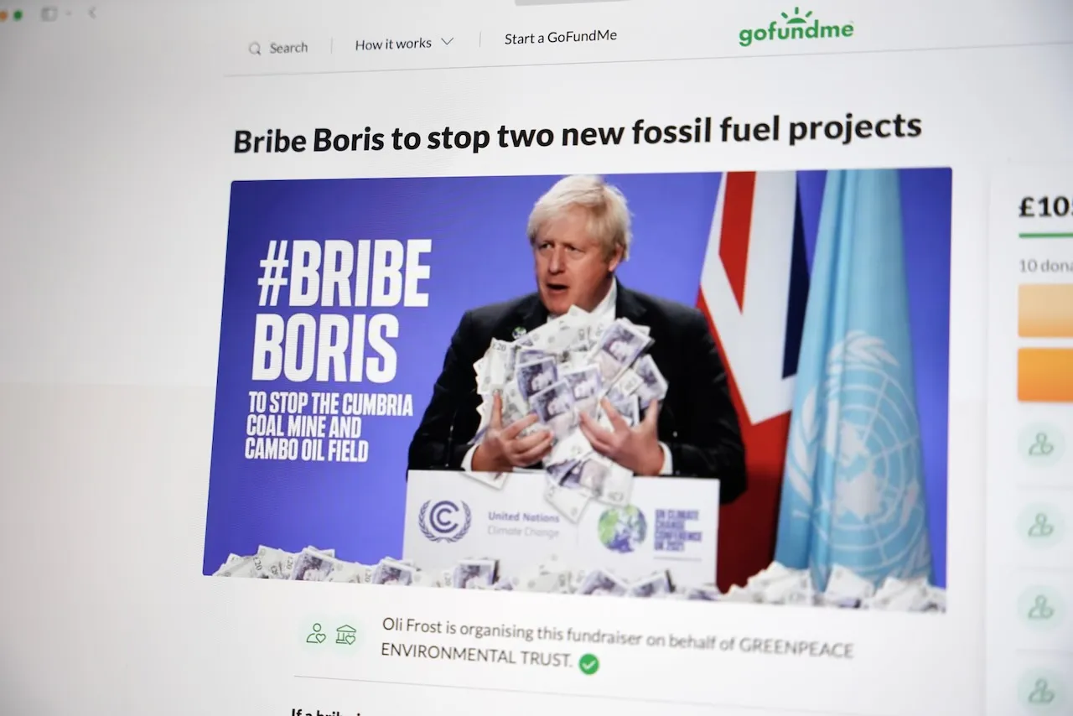1073x716 pixels.
Task: Select the third donor avatar icon
Action: click(1041, 606)
